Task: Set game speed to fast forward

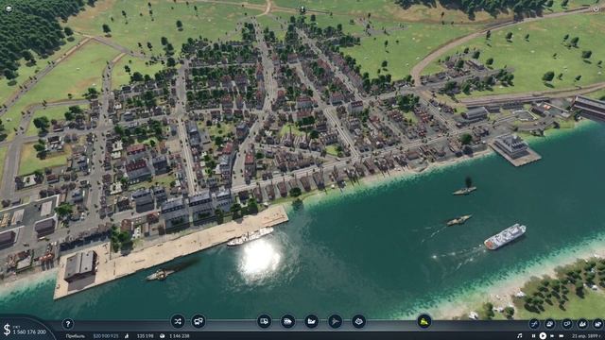Action: 552,336
